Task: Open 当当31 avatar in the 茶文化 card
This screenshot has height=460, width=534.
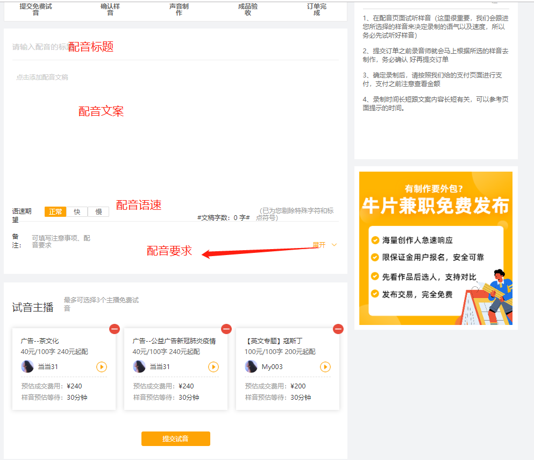Action: 29,367
